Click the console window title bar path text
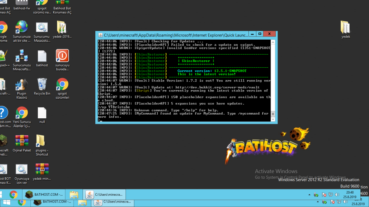This screenshot has width=369, height=207. click(176, 35)
